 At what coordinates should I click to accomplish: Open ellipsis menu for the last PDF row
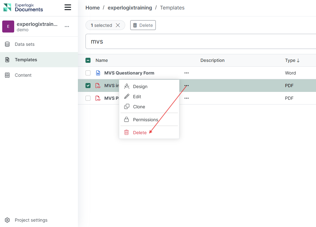[x=186, y=98]
